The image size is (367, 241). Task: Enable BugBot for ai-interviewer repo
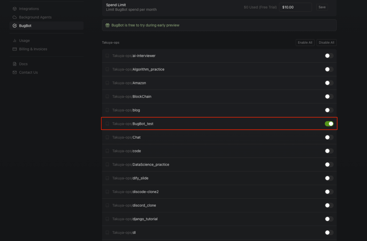pos(329,56)
